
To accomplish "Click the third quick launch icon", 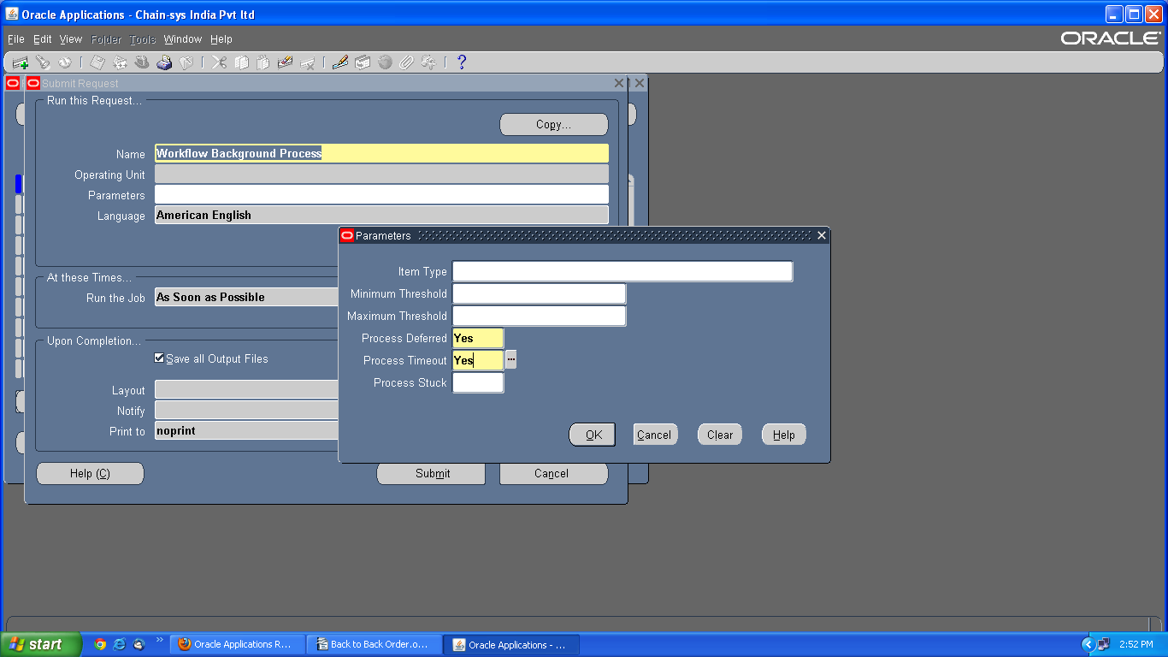I will (x=139, y=644).
